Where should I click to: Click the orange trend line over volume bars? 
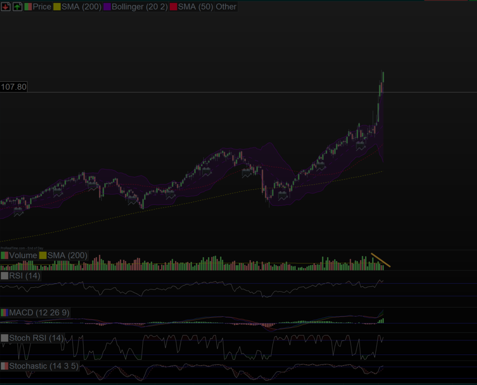[x=381, y=260]
